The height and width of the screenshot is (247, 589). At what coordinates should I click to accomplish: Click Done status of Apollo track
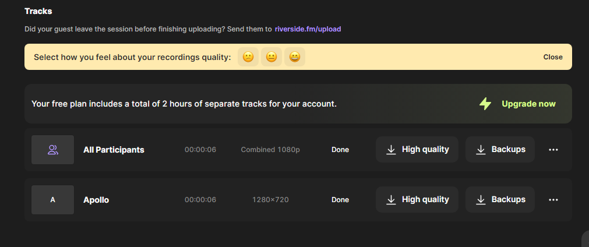(340, 200)
